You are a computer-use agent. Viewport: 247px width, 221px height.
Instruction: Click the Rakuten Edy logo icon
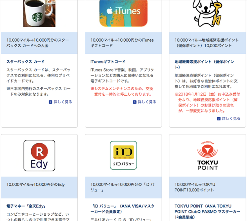click(x=39, y=155)
